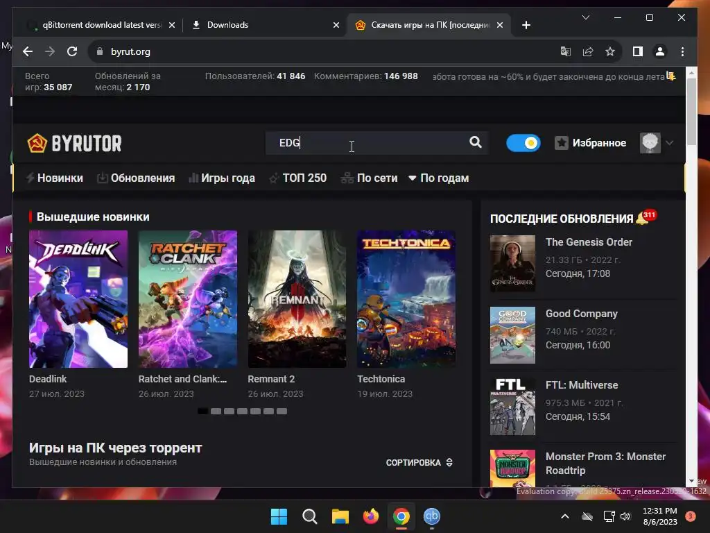Screen dimensions: 710x533
Task: Open the Remnant 2 game cover
Action: coord(297,299)
